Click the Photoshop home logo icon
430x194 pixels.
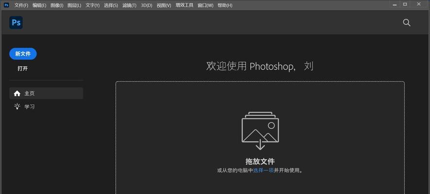(16, 22)
